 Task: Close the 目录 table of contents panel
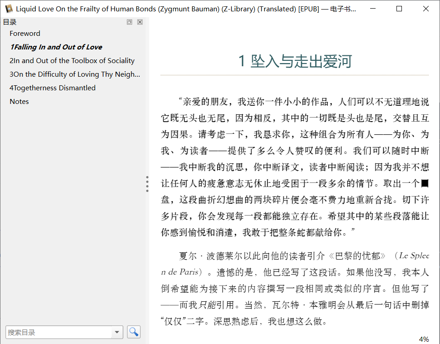click(140, 22)
